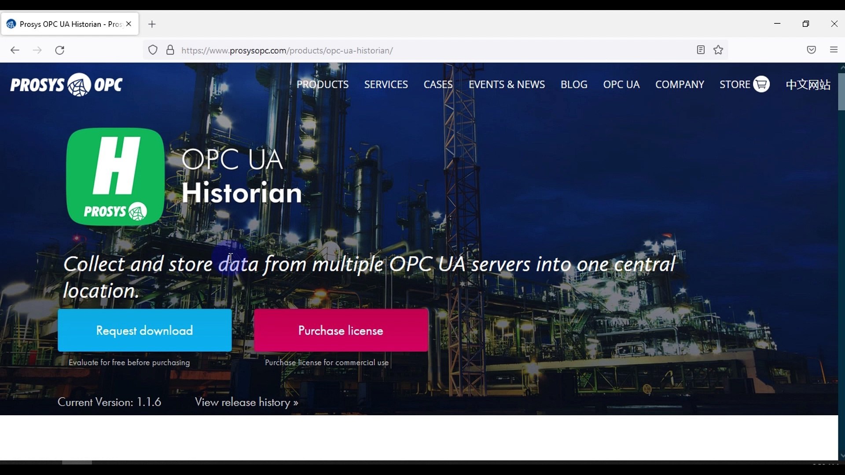
Task: Go back to the previous page
Action: point(15,50)
